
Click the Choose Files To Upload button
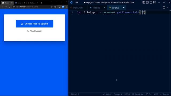coord(34,24)
